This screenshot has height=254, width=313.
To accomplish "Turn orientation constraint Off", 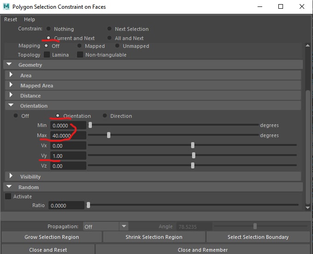I will [x=16, y=115].
